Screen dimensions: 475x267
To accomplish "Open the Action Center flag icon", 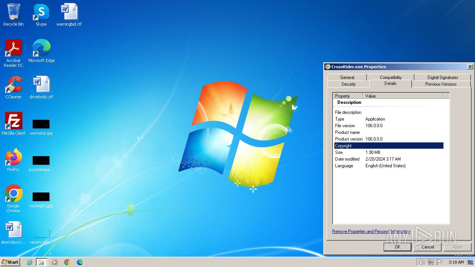I will click(439, 262).
